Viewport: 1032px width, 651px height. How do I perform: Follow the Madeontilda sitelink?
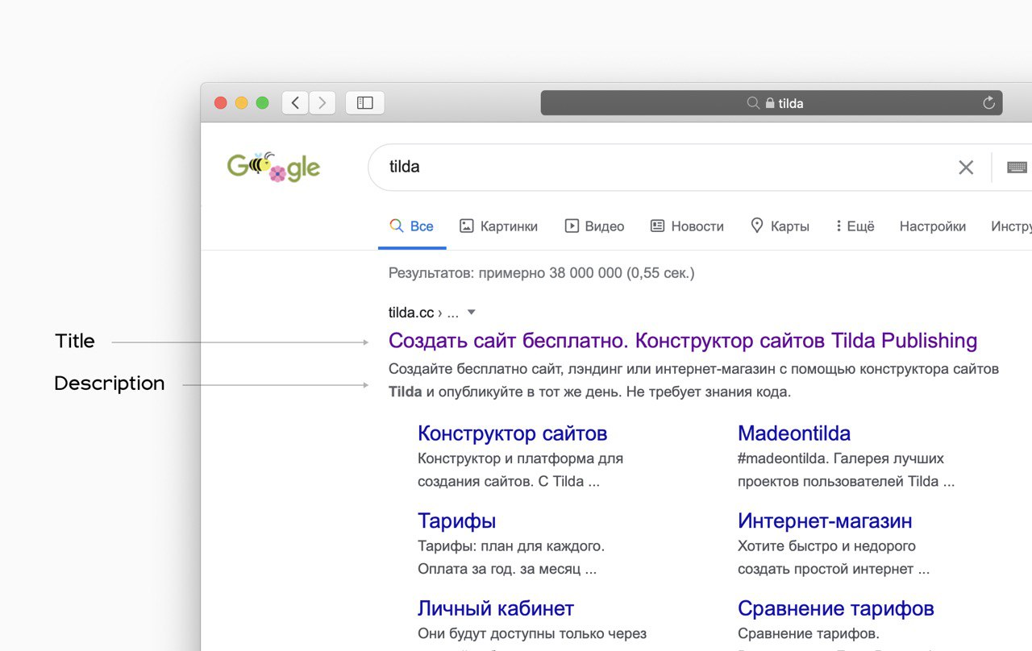[793, 433]
